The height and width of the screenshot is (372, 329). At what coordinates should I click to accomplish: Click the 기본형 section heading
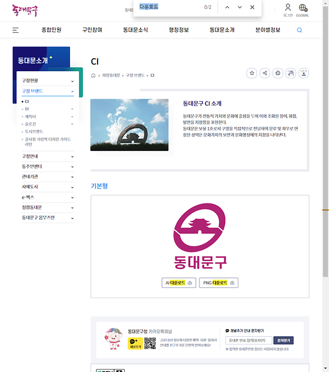(x=99, y=186)
